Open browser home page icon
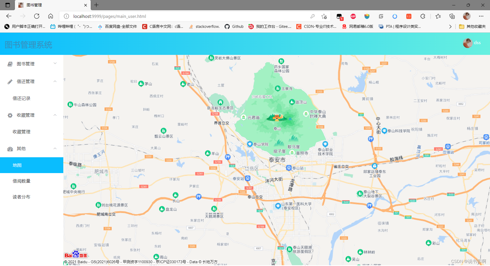The height and width of the screenshot is (266, 490). coord(51,16)
